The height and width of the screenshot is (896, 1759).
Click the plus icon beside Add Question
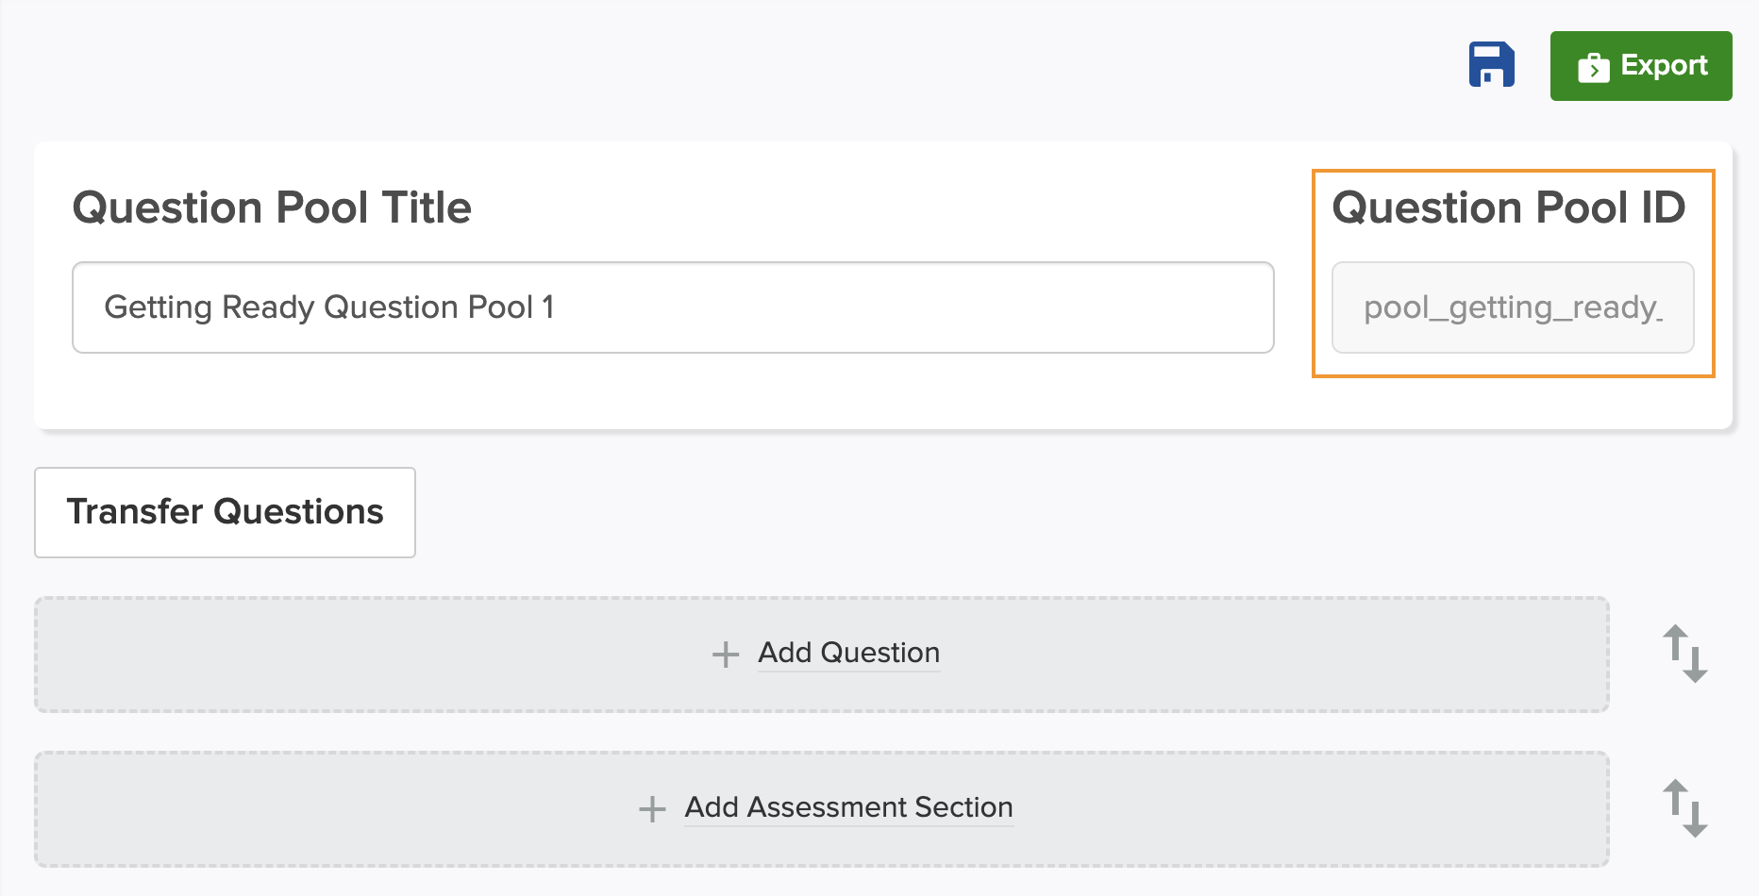coord(725,654)
